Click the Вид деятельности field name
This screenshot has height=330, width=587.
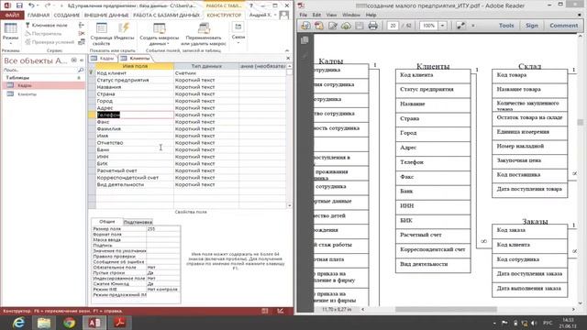[x=135, y=184]
